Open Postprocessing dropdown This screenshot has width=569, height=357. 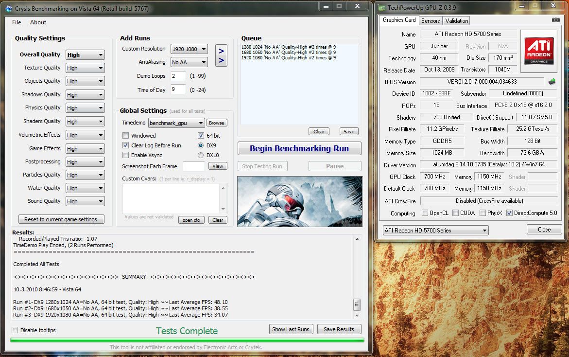85,161
